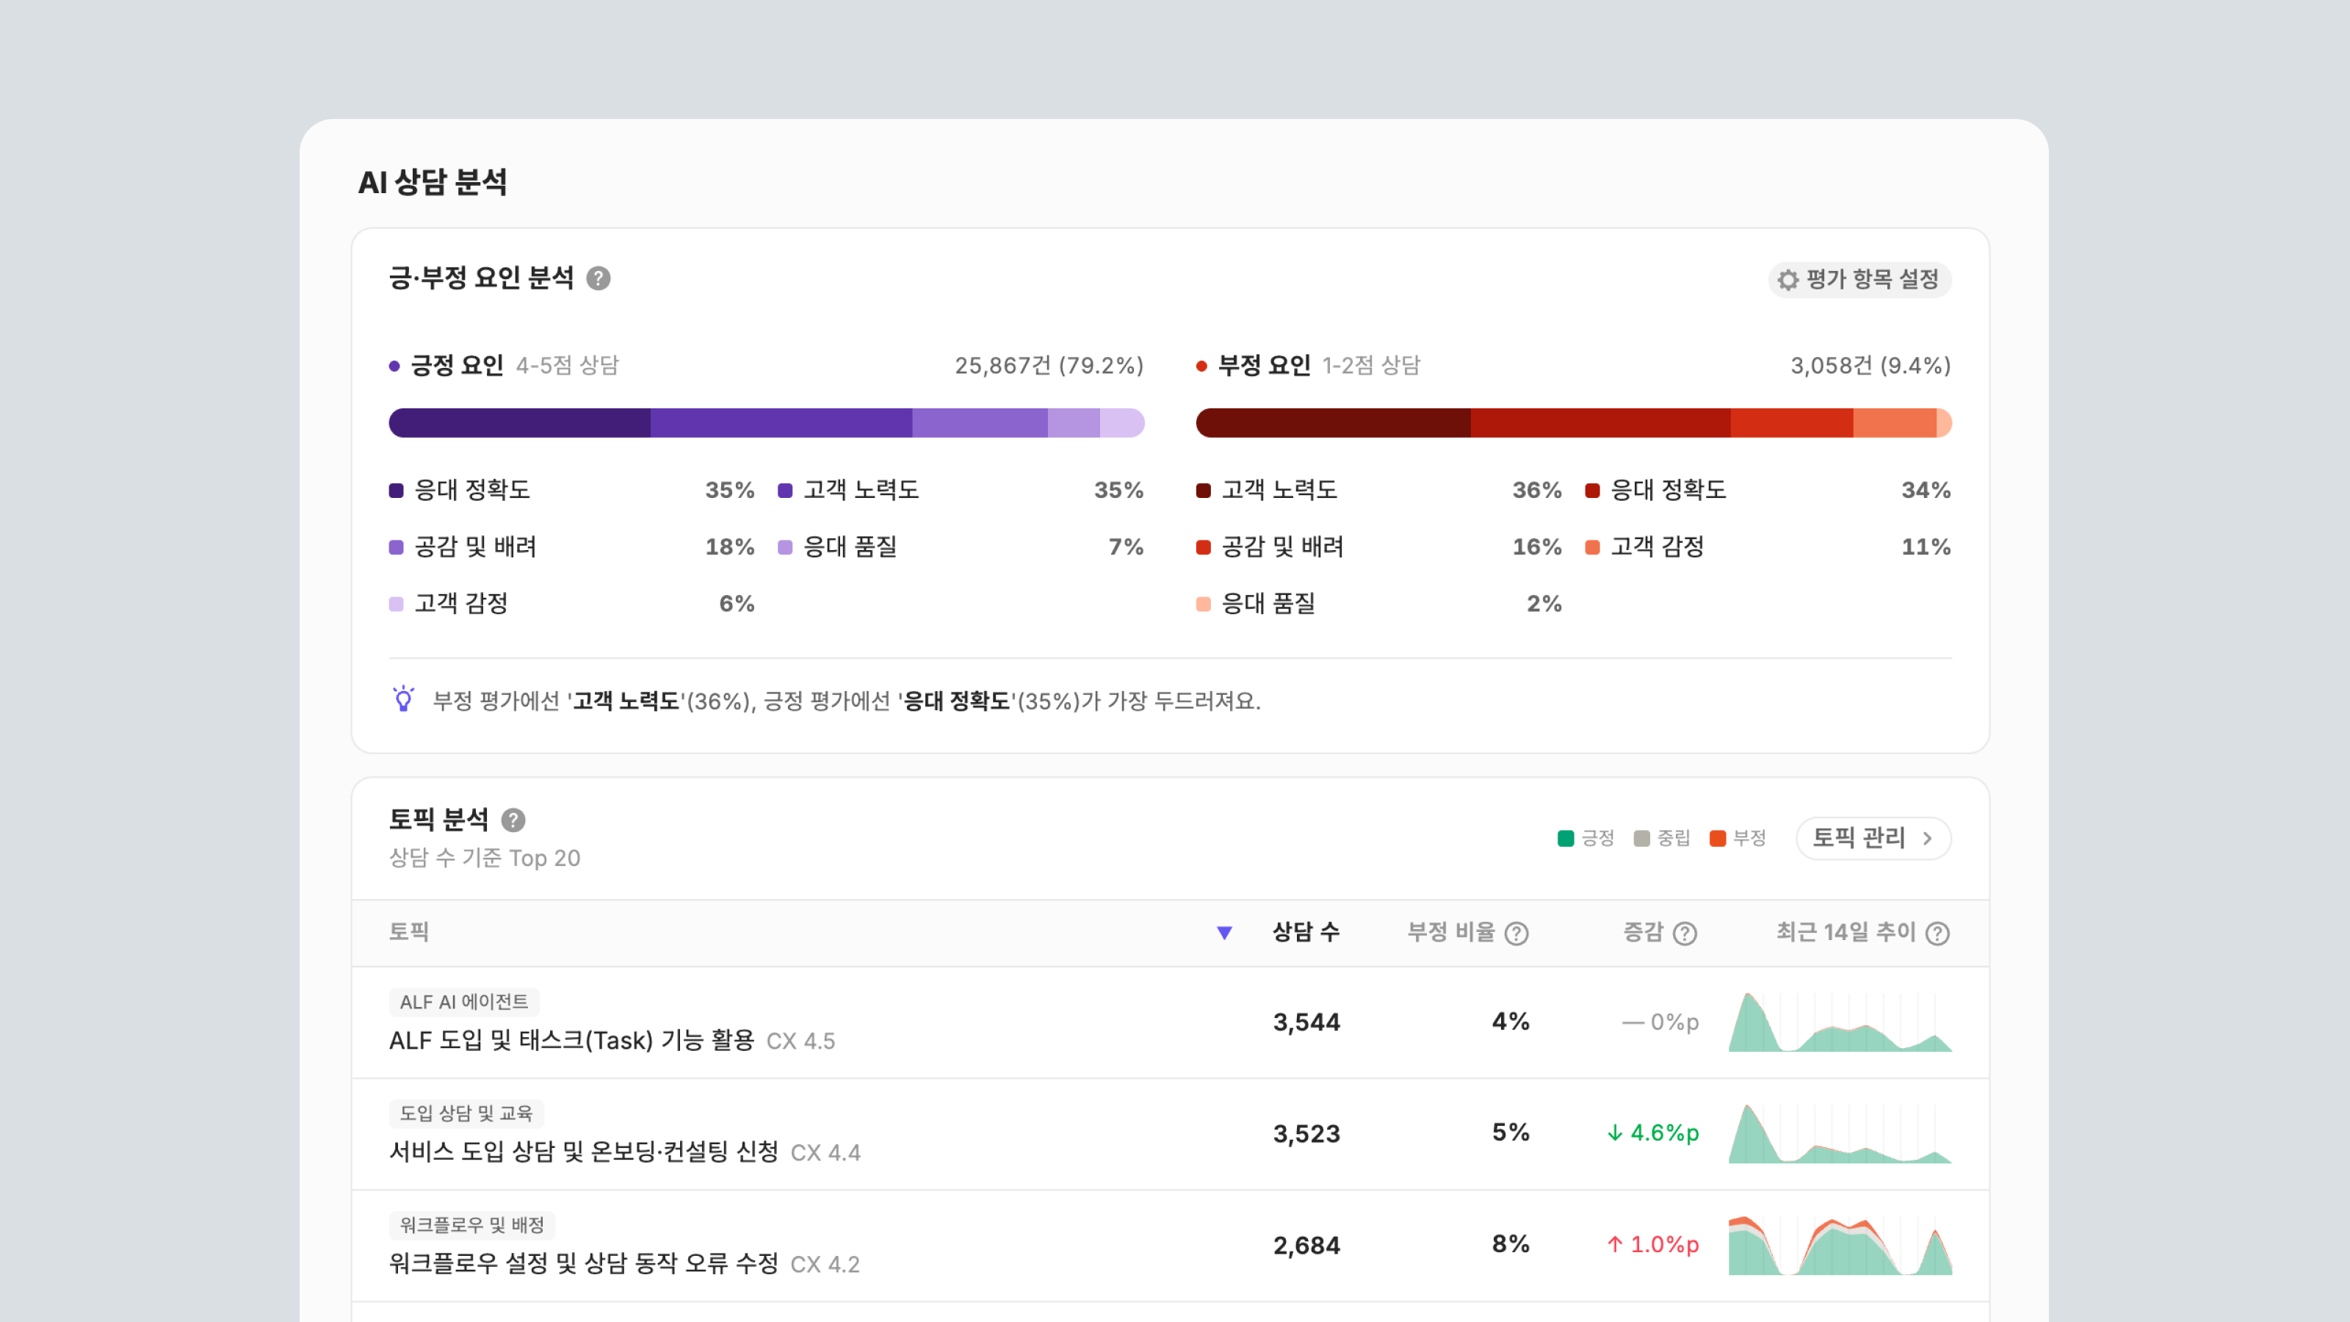The width and height of the screenshot is (2350, 1322).
Task: Open the 워크플로우 설정 및 상담 동작 오류 row
Action: pos(1171,1246)
